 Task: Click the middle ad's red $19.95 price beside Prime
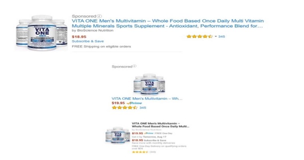(118, 103)
